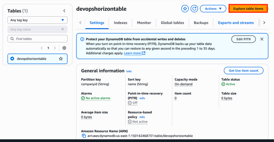Click in the Find tables search field
Image resolution: width=274 pixels, height=142 pixels.
pos(37,39)
